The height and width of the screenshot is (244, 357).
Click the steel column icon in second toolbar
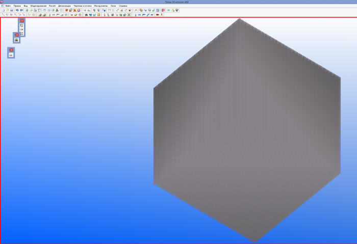pyautogui.click(x=49, y=15)
